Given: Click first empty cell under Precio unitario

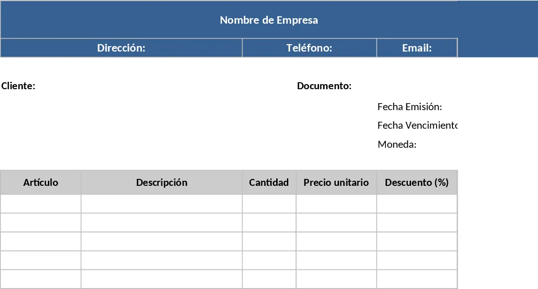Looking at the screenshot, I should [336, 204].
